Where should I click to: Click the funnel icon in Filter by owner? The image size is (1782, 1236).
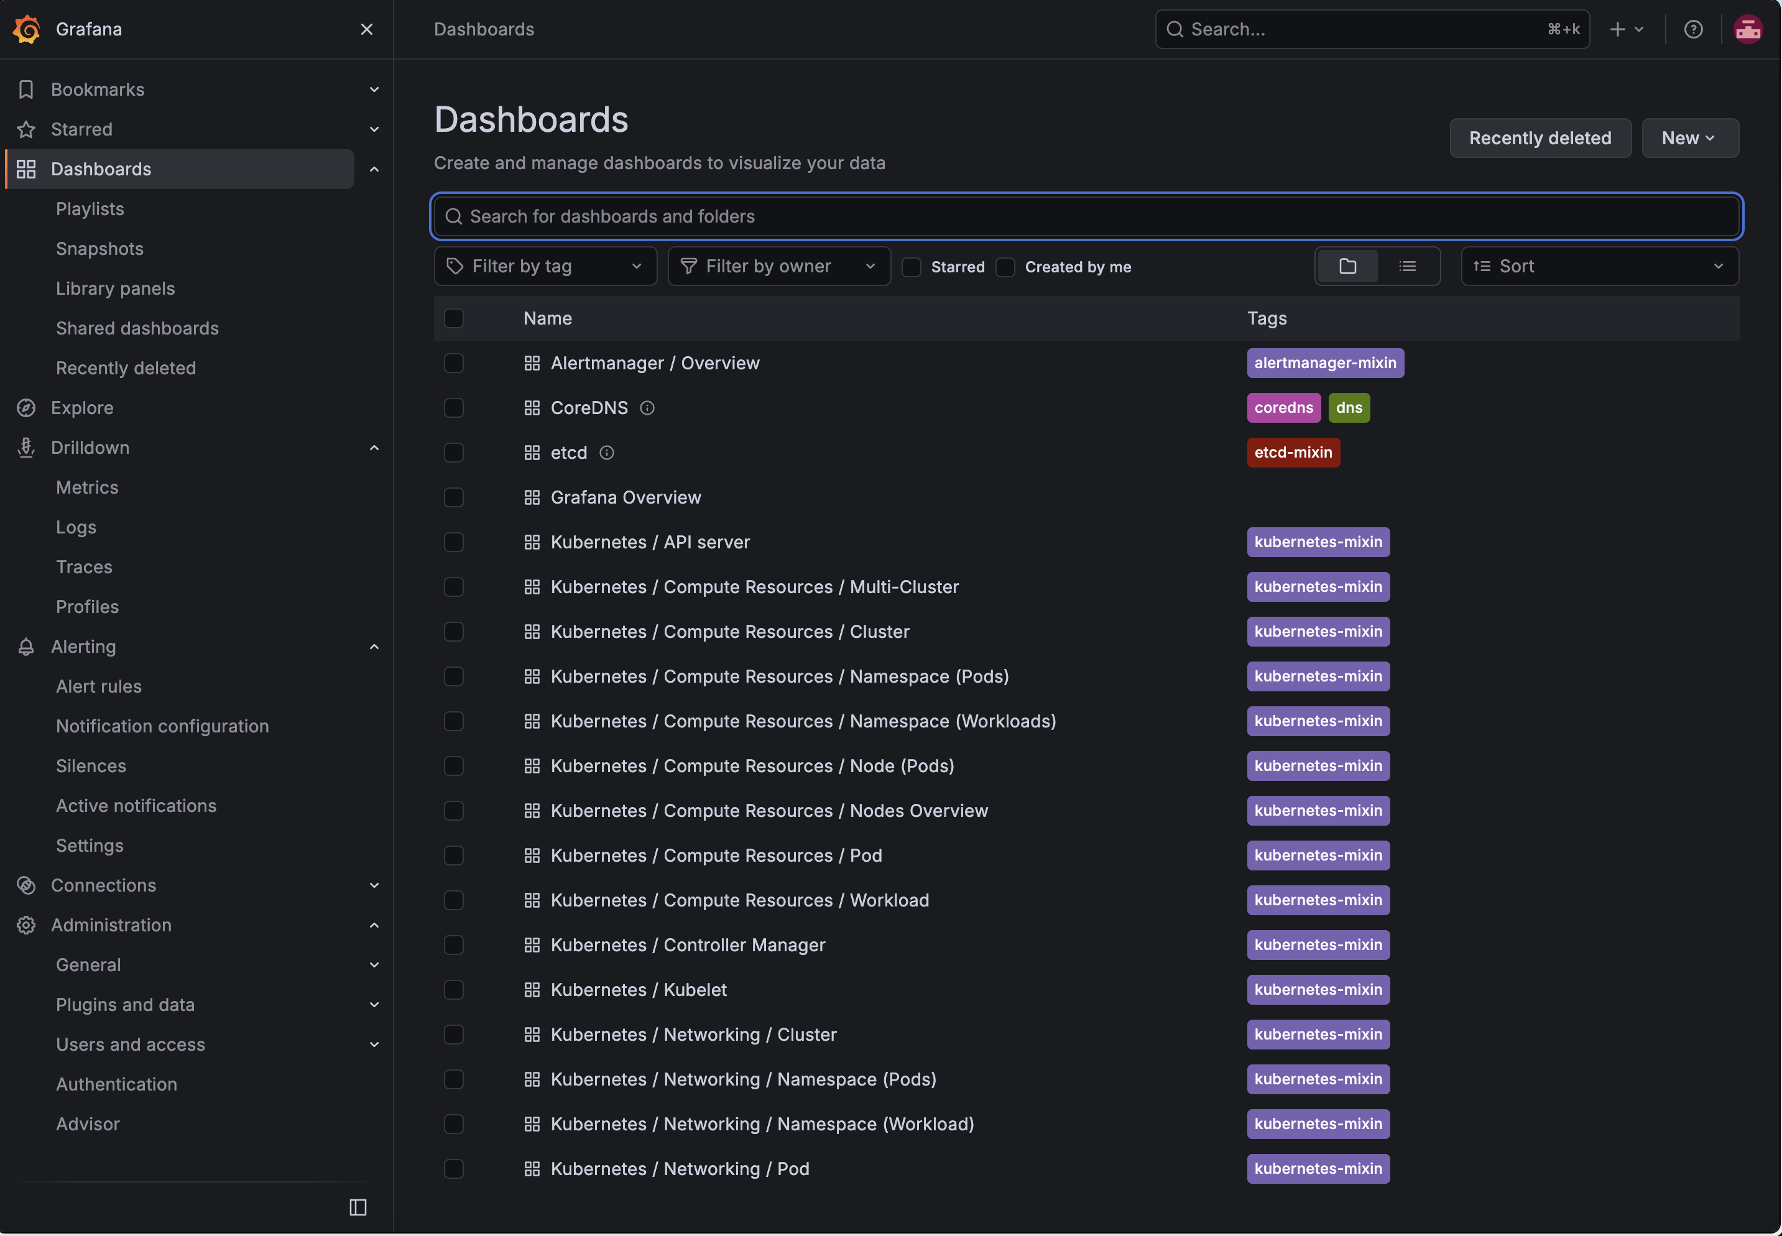(688, 266)
